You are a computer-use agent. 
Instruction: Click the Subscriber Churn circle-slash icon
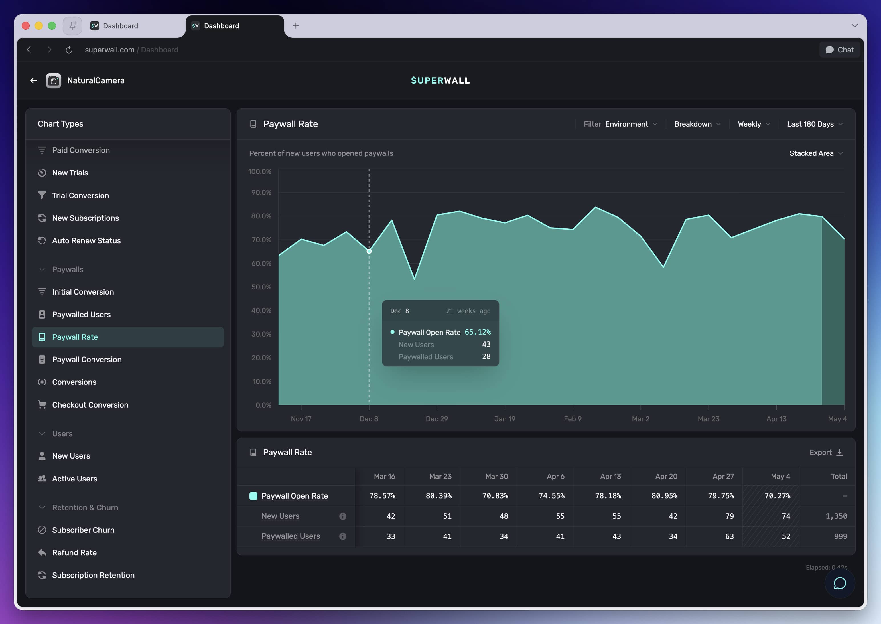(42, 530)
